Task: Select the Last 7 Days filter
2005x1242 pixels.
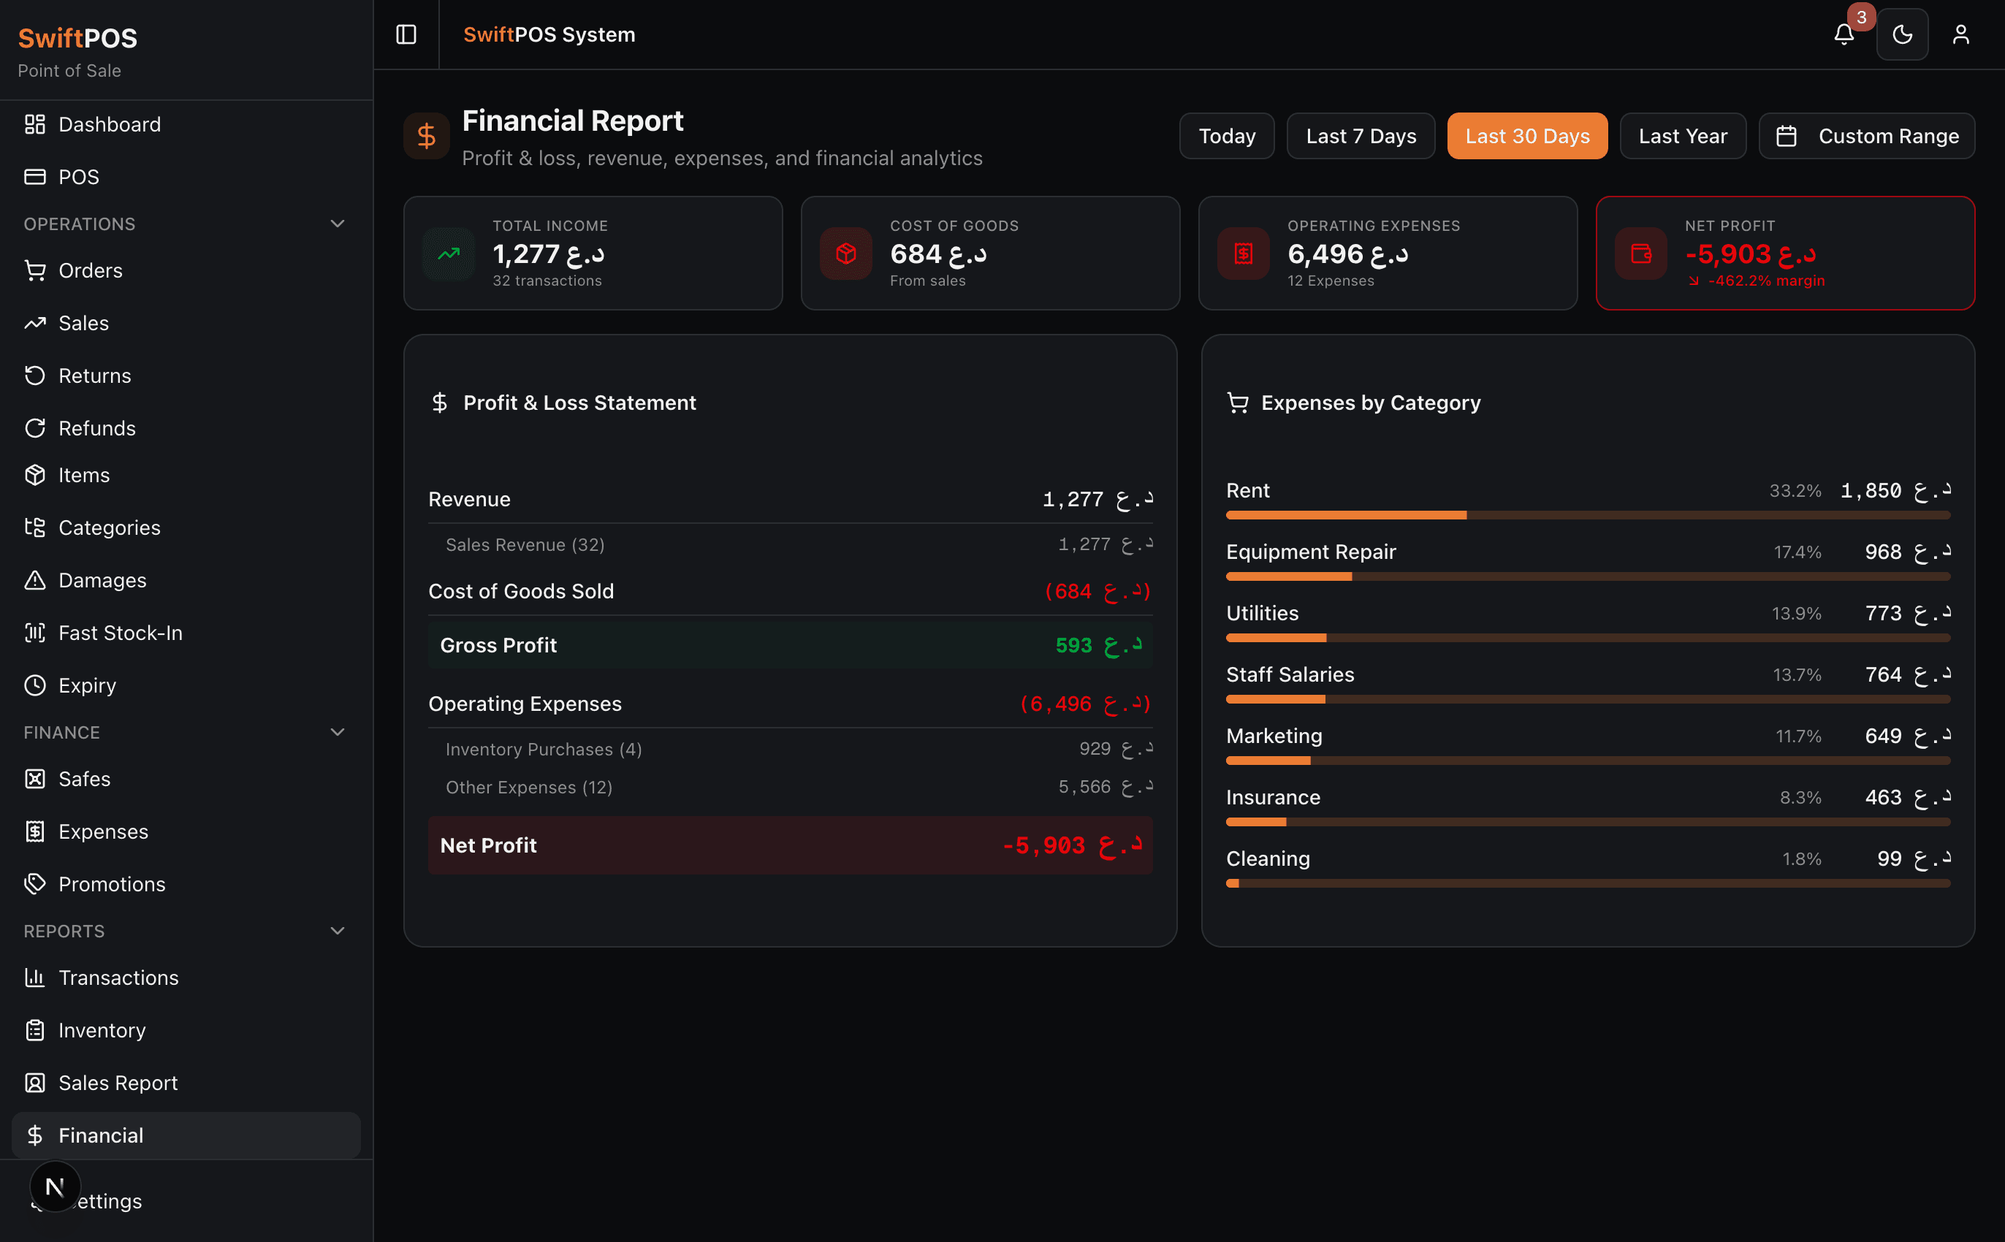Action: (x=1361, y=136)
